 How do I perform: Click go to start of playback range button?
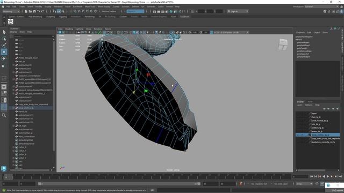(x=311, y=176)
